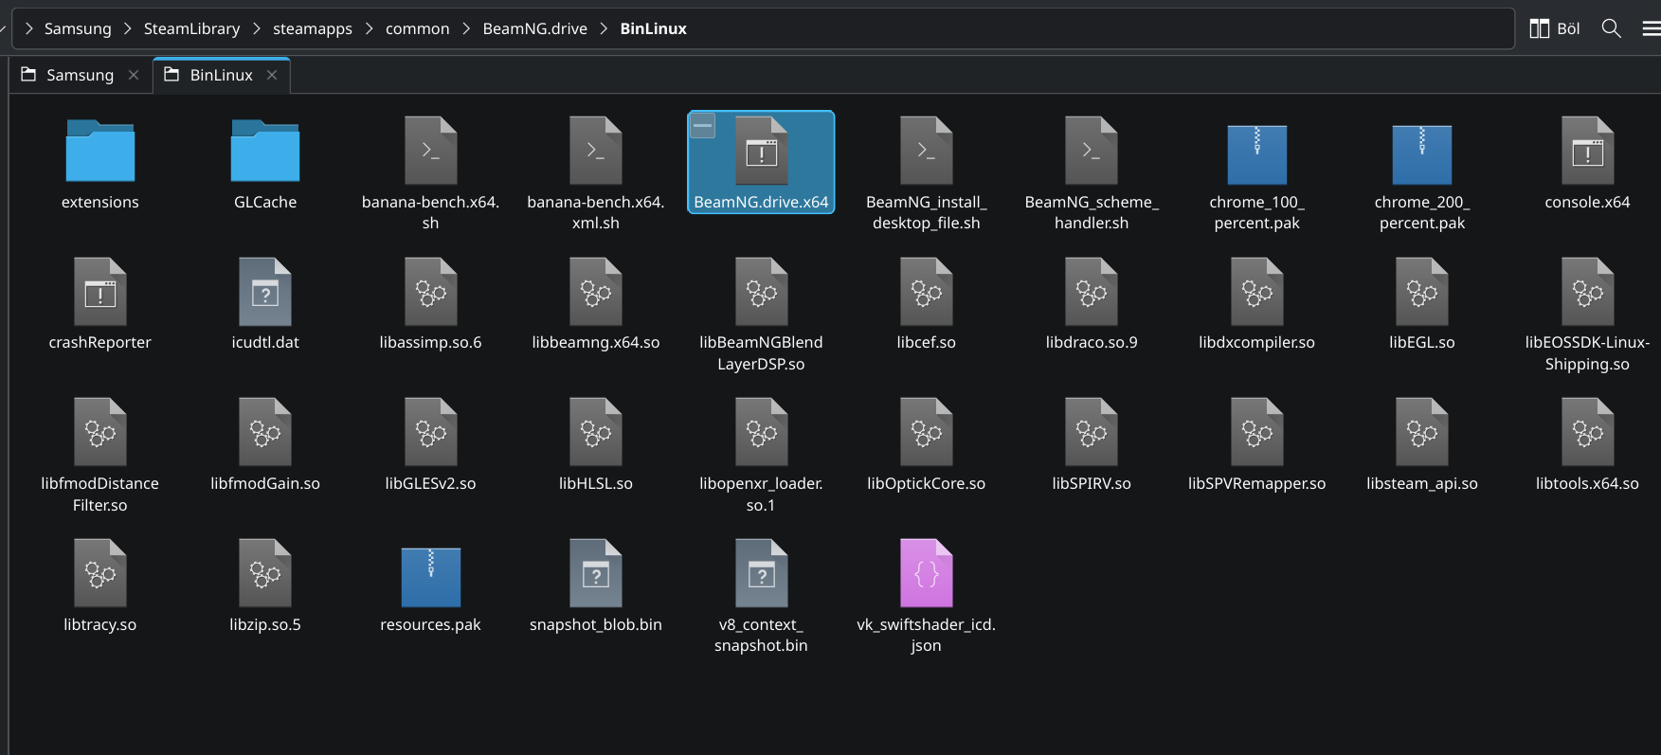Select the icudtl.dat file icon
Viewport: 1661px width, 755px height.
coord(265,292)
